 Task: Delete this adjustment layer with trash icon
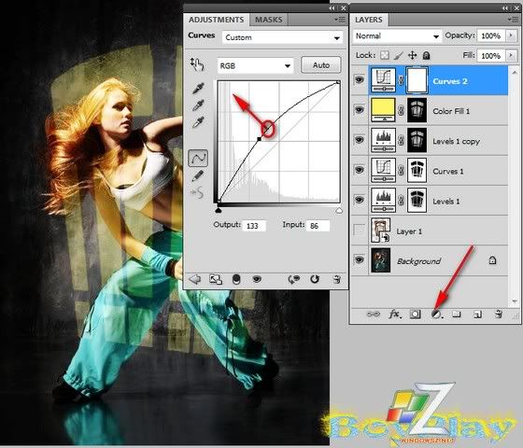[x=337, y=279]
